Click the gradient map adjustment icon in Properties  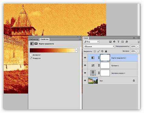[32, 44]
